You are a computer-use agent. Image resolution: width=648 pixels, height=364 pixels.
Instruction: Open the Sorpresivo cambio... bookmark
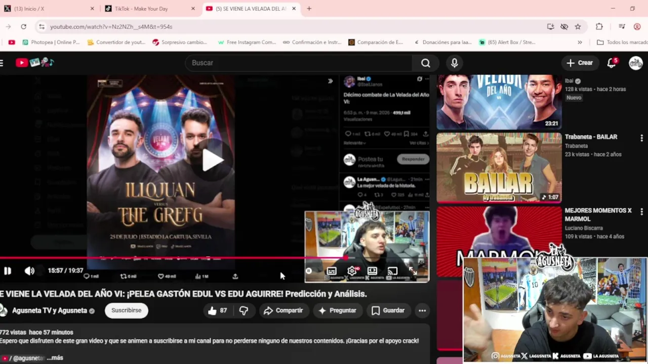180,42
